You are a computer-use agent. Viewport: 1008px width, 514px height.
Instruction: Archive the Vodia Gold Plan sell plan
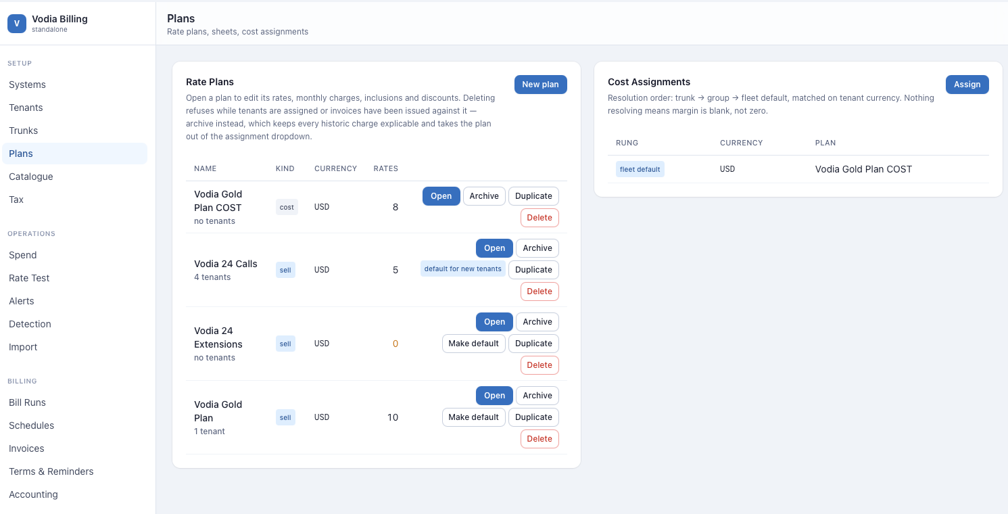tap(537, 396)
